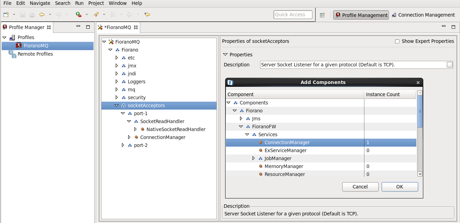The width and height of the screenshot is (460, 223).
Task: Select ConnectionManager under port-1
Action: [163, 137]
